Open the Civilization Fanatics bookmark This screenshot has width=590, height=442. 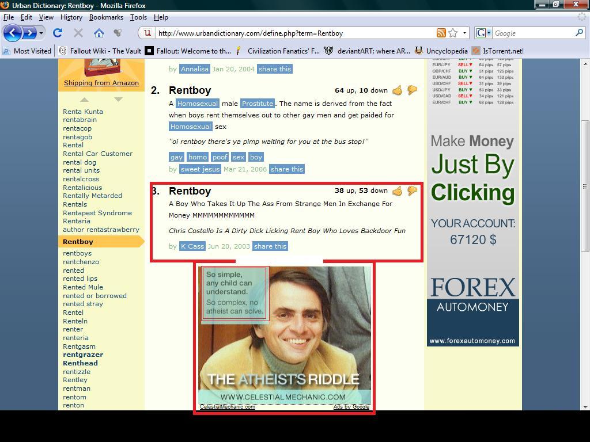tap(278, 51)
